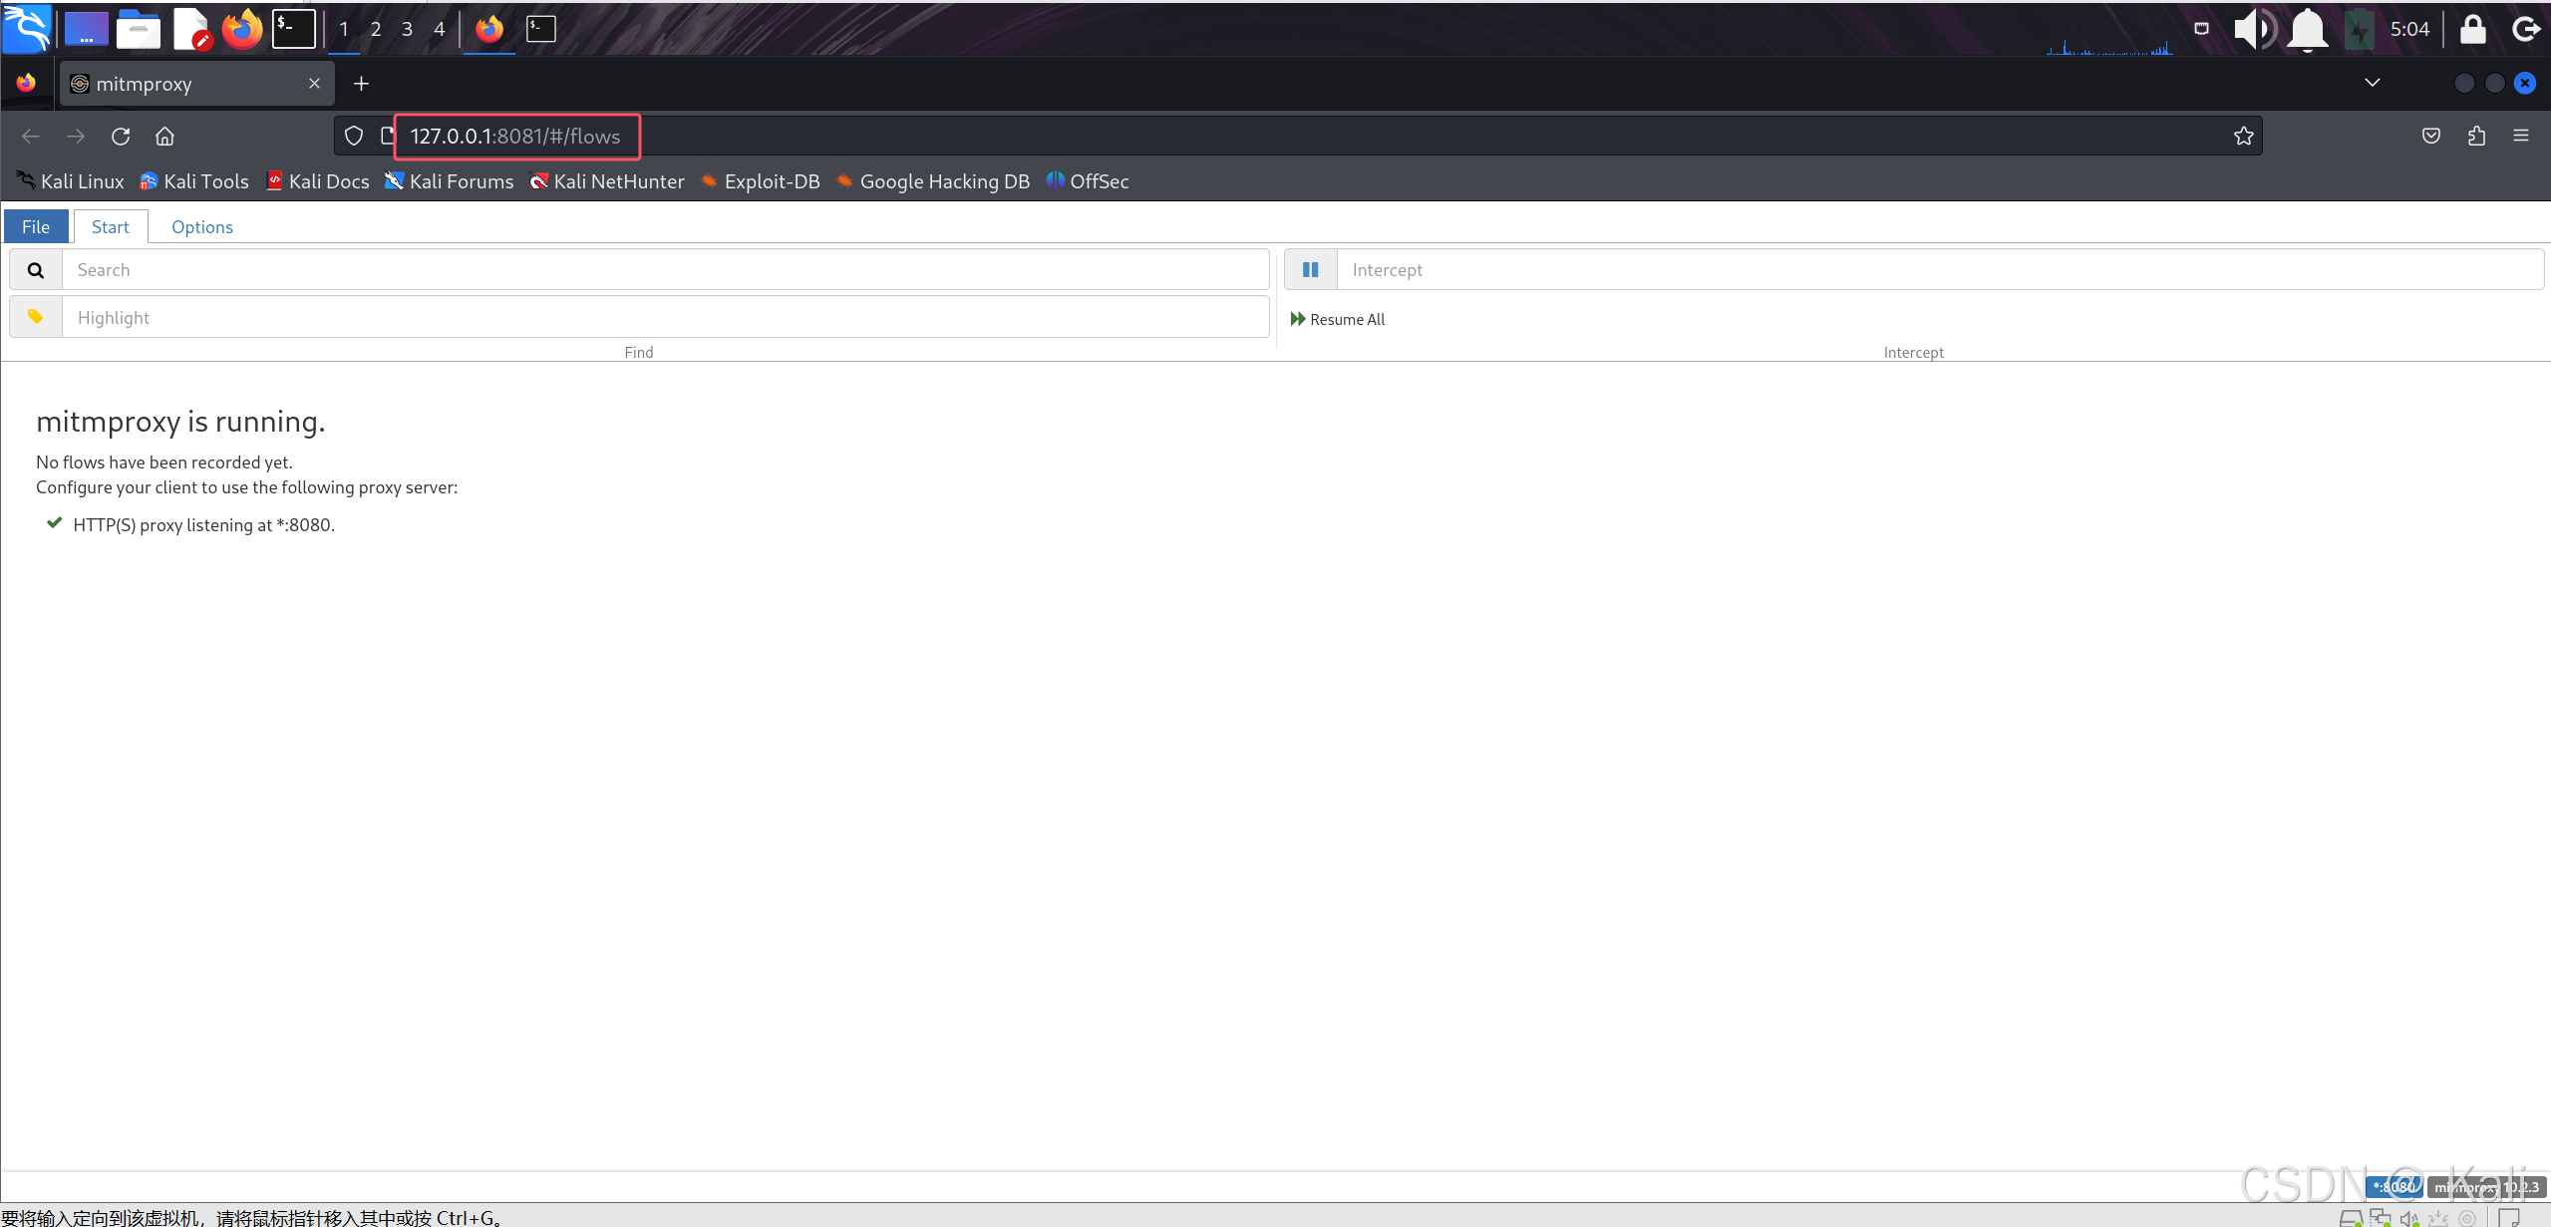
Task: Open a new browser tab
Action: (x=361, y=84)
